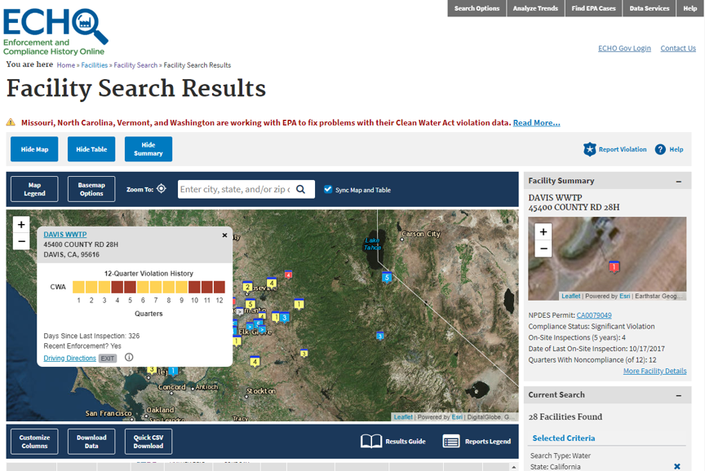Open the ECHO Gov Login link
Image resolution: width=705 pixels, height=471 pixels.
tap(624, 48)
